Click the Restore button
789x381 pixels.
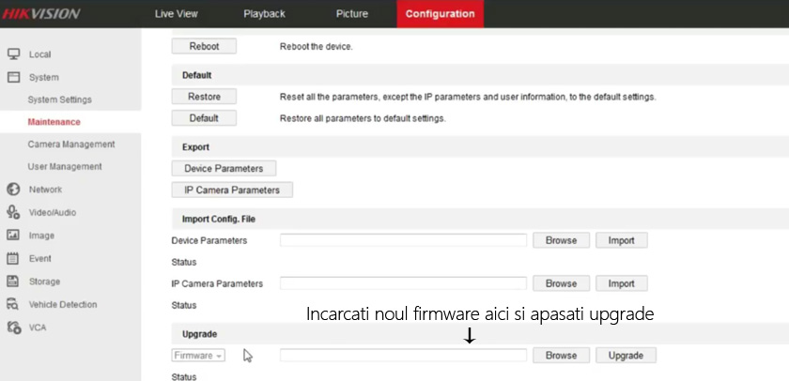(x=204, y=97)
